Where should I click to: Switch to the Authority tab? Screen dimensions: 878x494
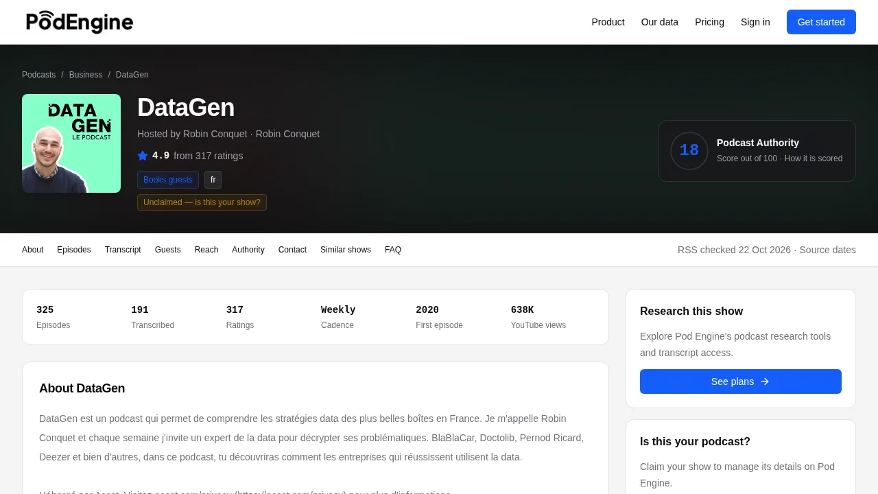(x=248, y=250)
